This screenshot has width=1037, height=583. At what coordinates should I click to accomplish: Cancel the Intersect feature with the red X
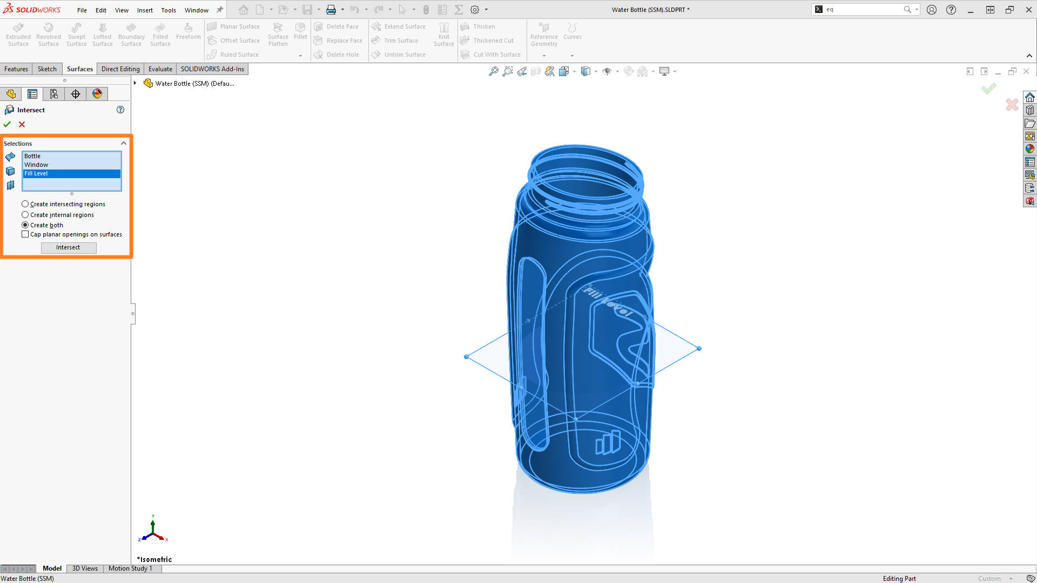(22, 124)
